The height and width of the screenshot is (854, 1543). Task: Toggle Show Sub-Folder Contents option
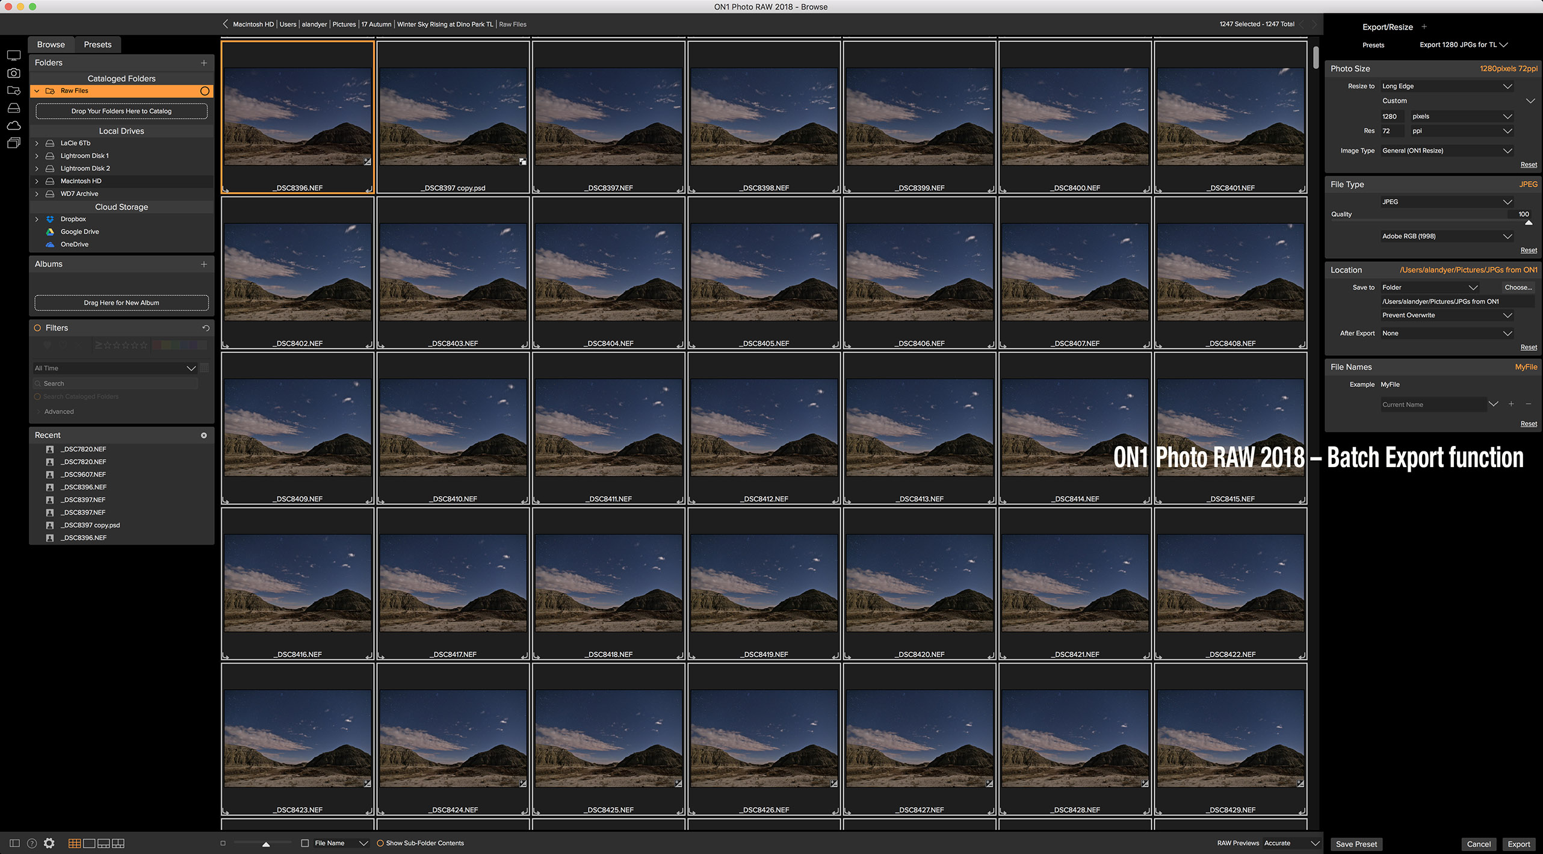380,843
